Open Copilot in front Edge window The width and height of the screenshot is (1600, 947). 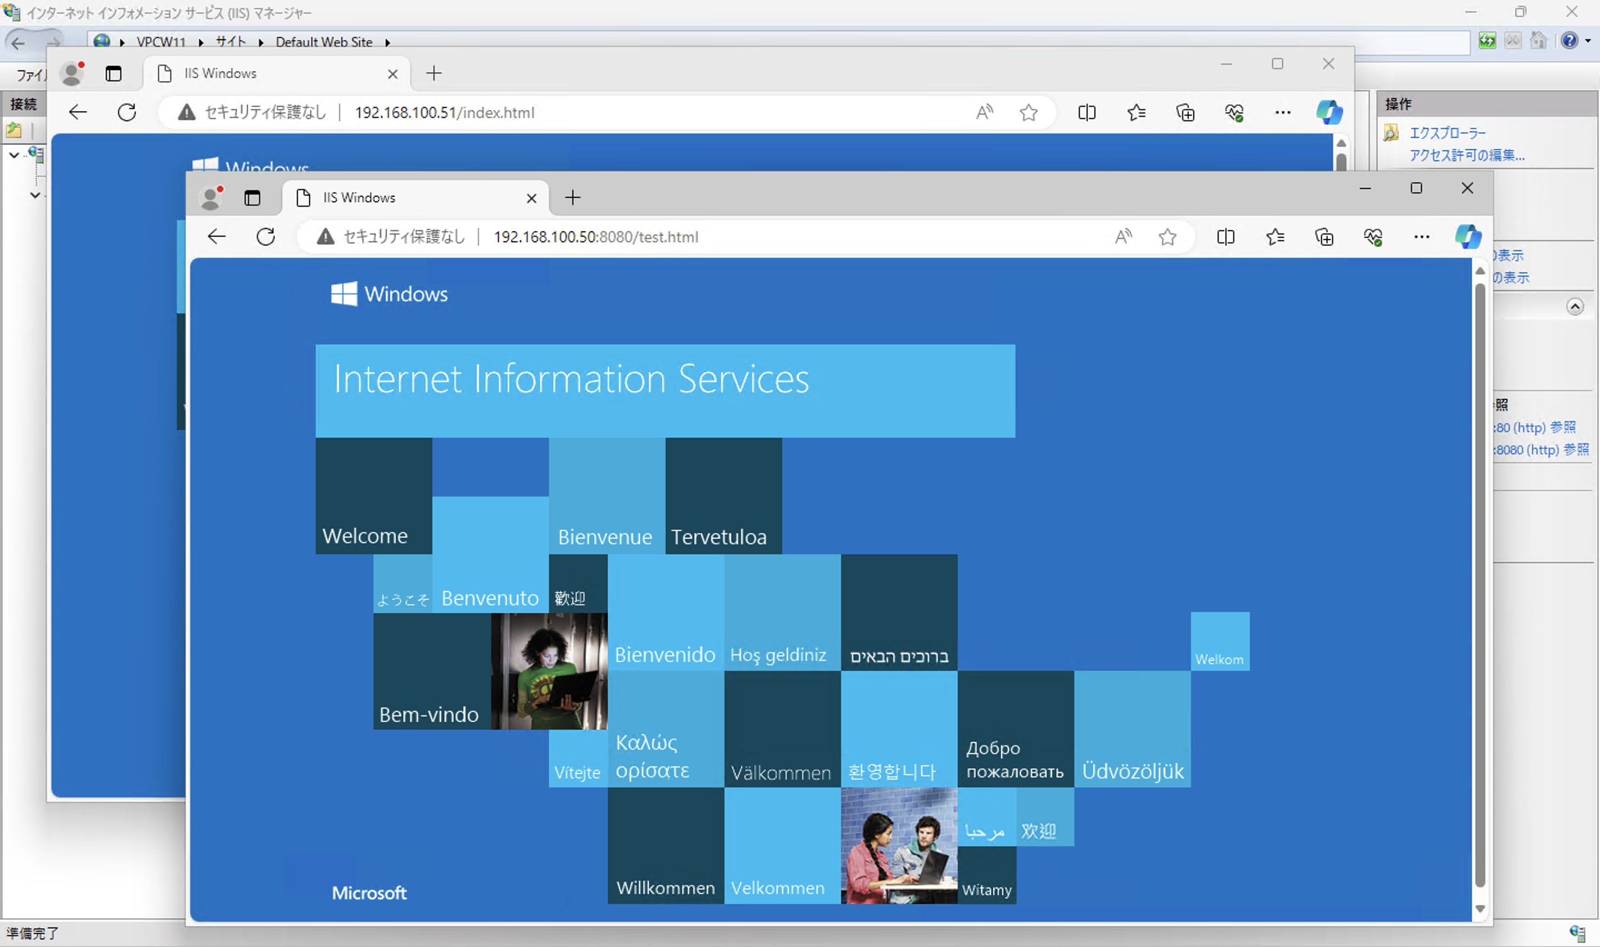click(1468, 237)
